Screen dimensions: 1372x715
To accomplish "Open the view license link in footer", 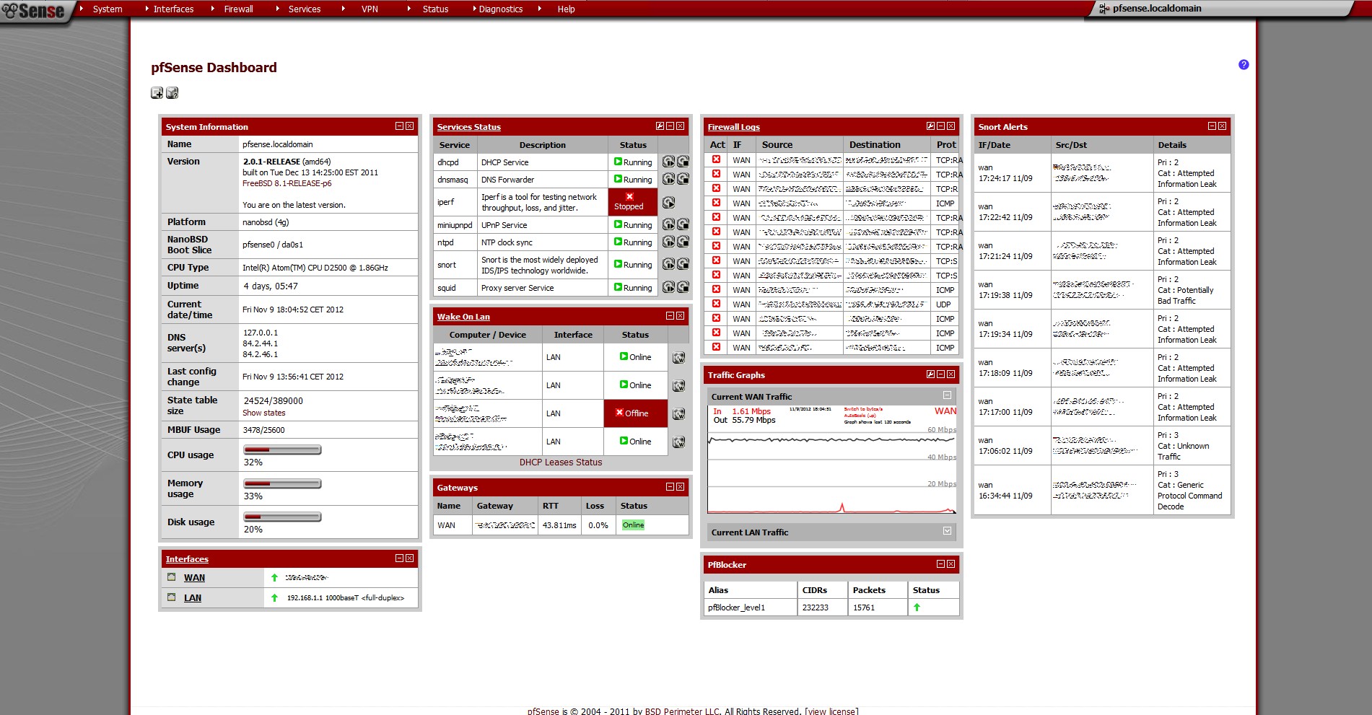I will 831,711.
